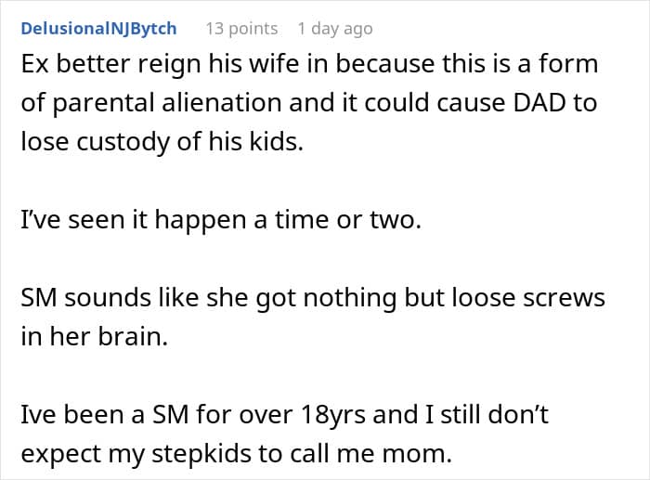Click the line starting Ive been a SM
This screenshot has height=480, width=650.
284,414
